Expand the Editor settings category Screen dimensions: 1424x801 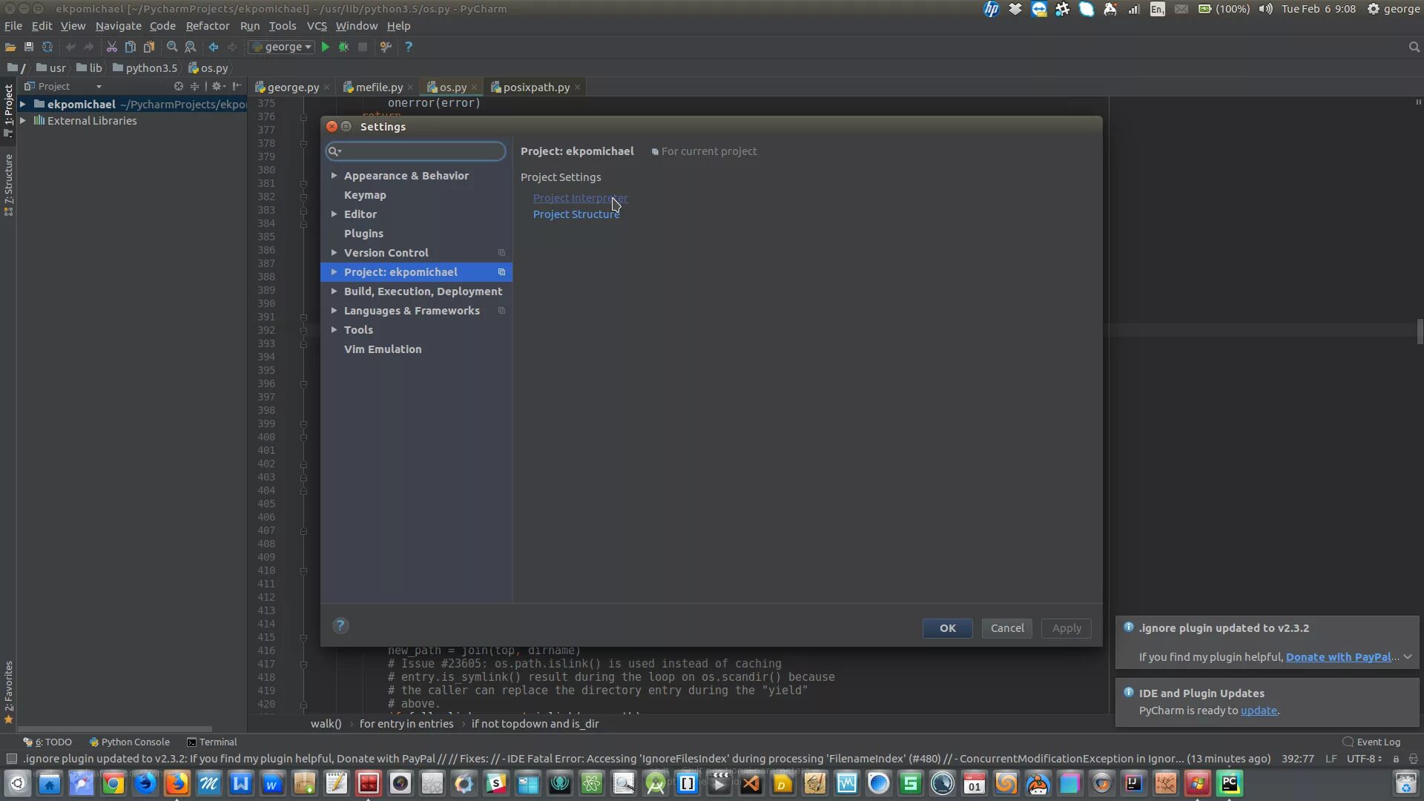tap(334, 214)
